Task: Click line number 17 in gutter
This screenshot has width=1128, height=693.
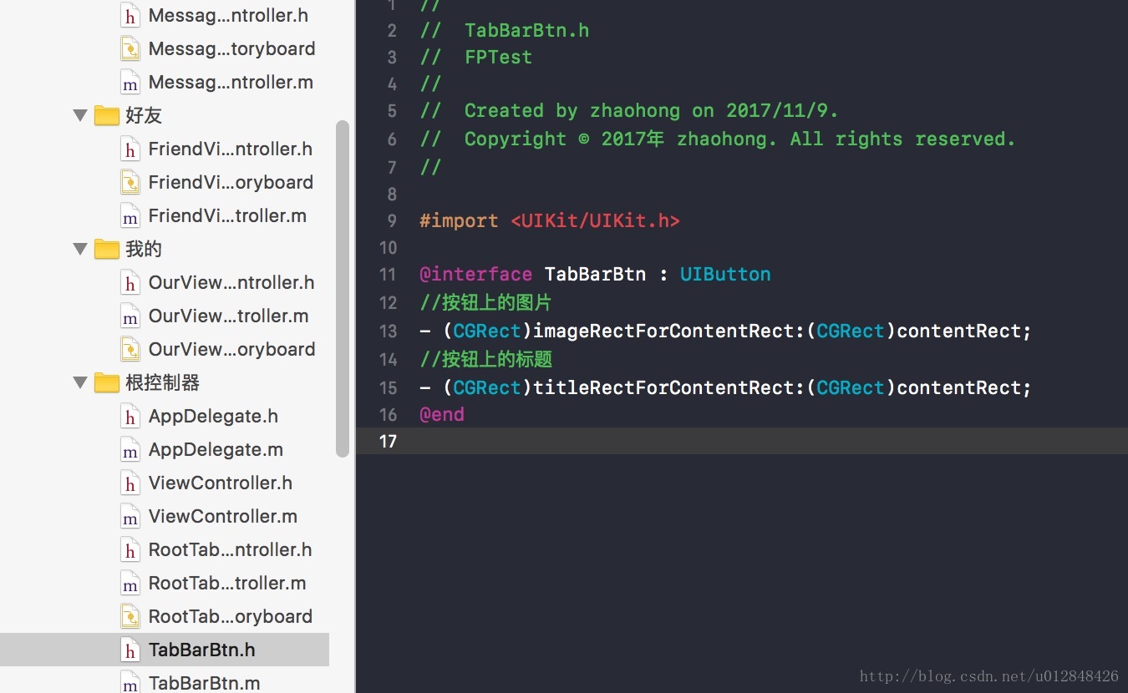Action: click(388, 441)
